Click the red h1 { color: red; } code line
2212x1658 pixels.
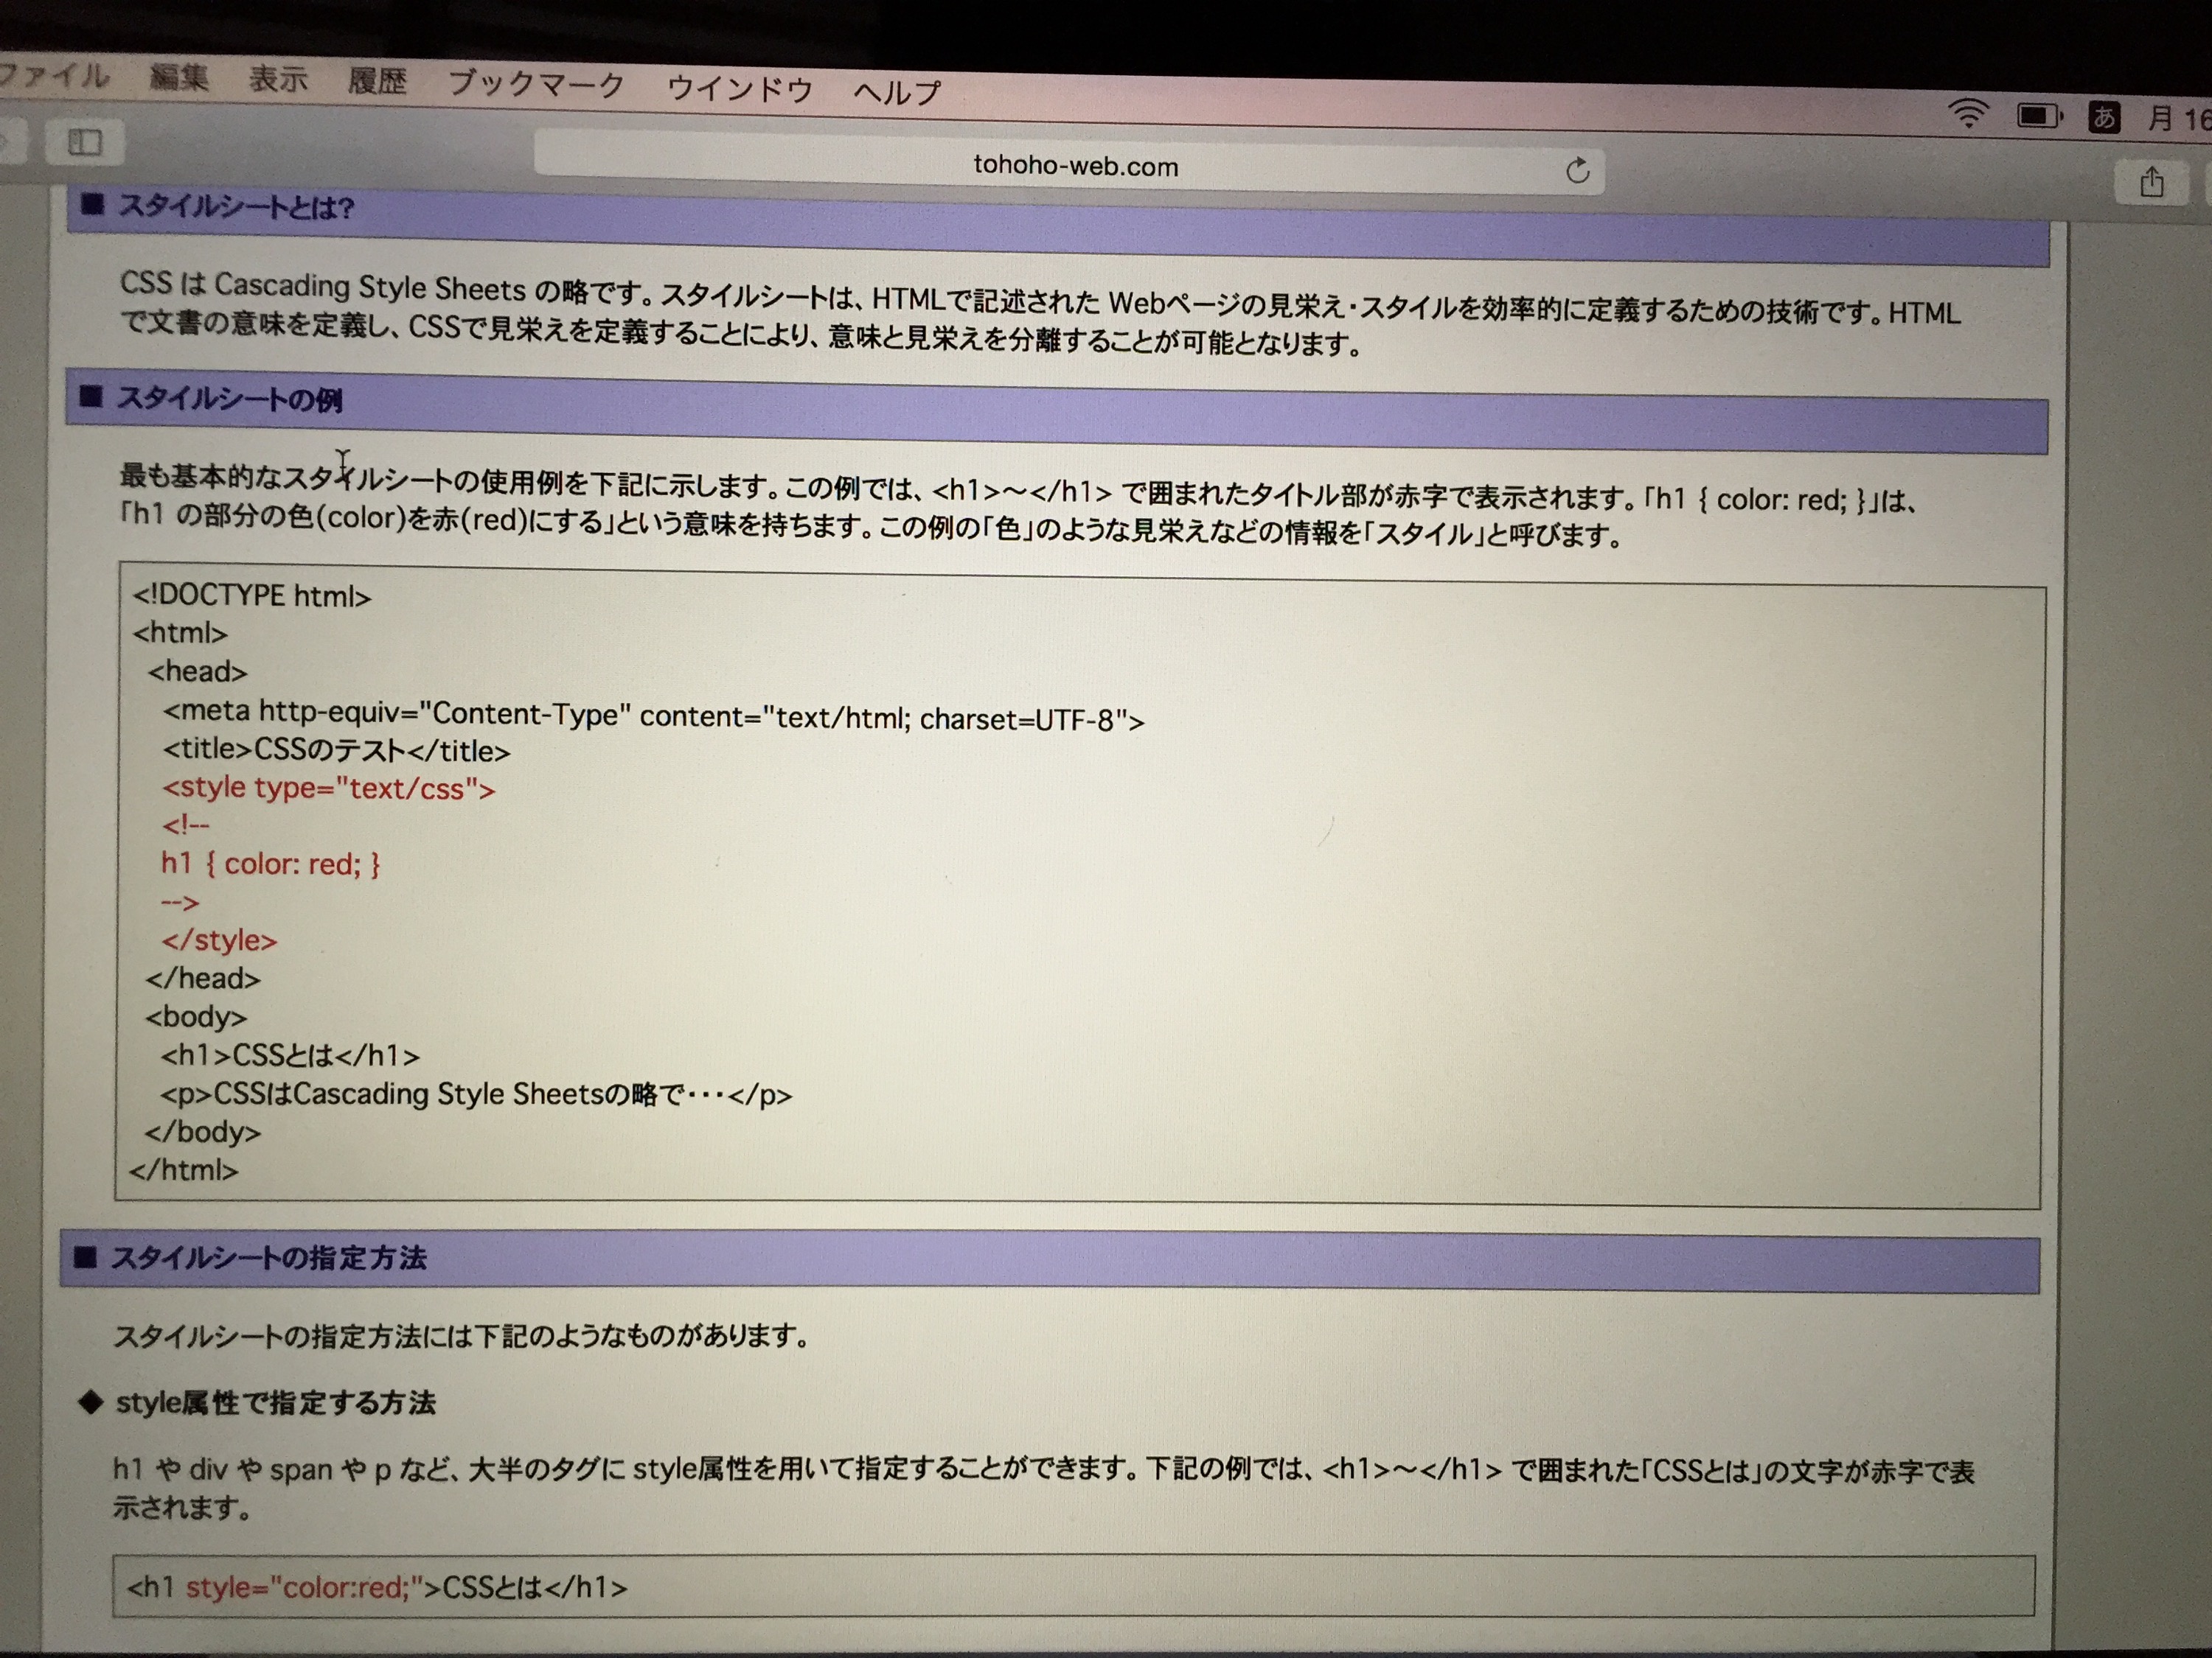(x=271, y=864)
